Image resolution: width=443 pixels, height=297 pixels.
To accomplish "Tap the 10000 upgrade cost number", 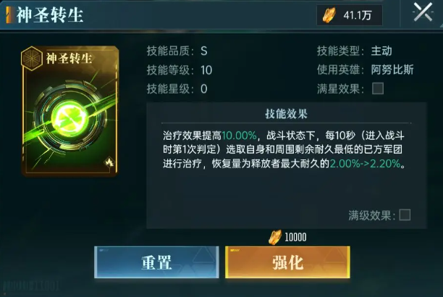I will point(295,238).
